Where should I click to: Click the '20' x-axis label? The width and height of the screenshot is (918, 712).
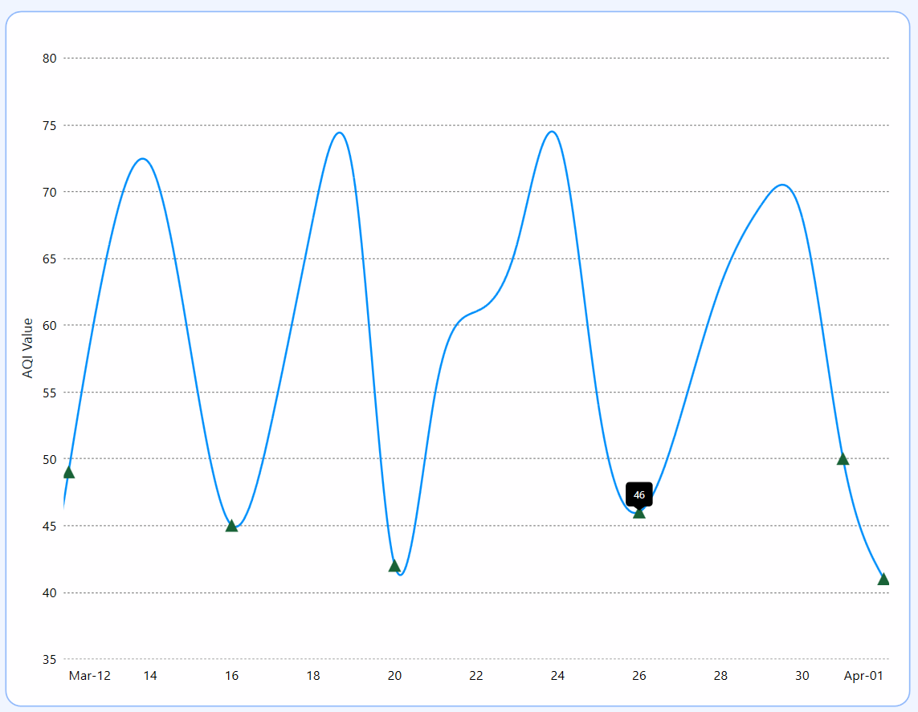point(394,676)
